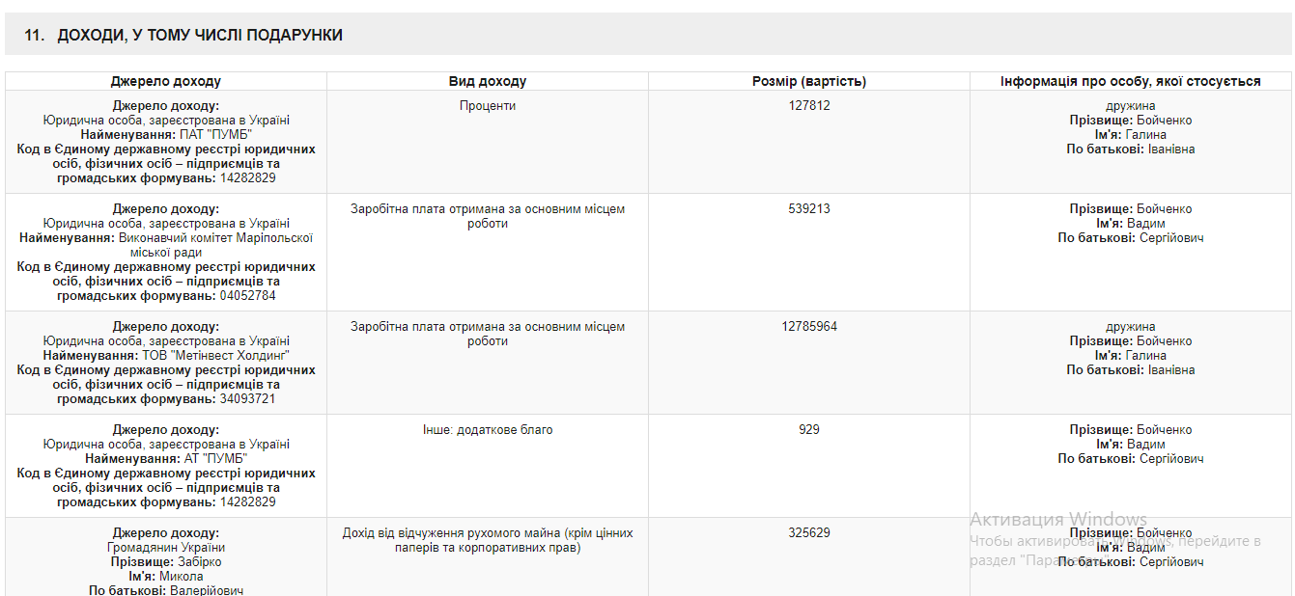Click the amount 325629
The width and height of the screenshot is (1295, 596).
(809, 533)
